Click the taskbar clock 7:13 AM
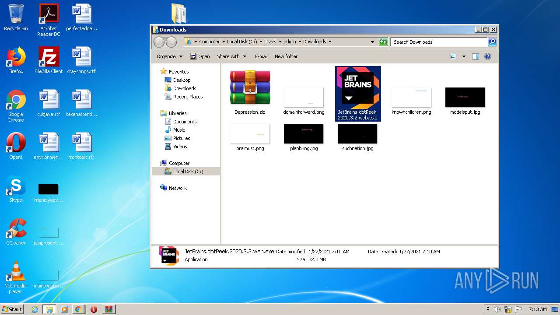 (537, 309)
